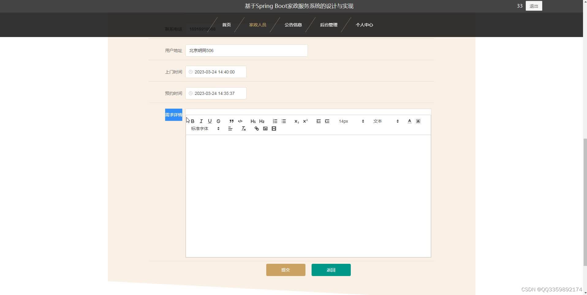Increase the text indent

click(x=327, y=121)
